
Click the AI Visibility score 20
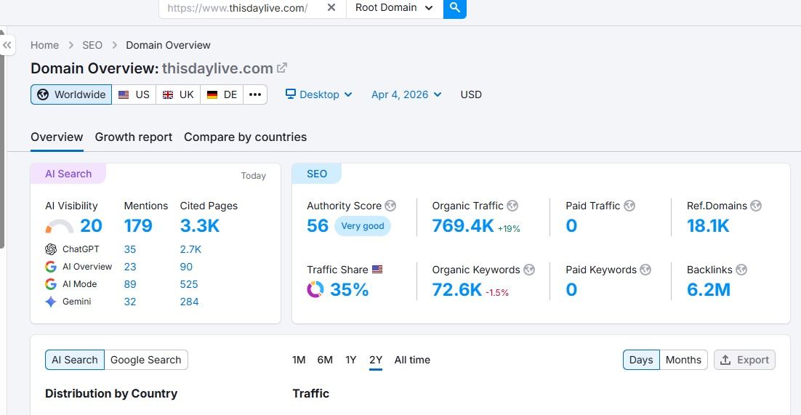[91, 225]
